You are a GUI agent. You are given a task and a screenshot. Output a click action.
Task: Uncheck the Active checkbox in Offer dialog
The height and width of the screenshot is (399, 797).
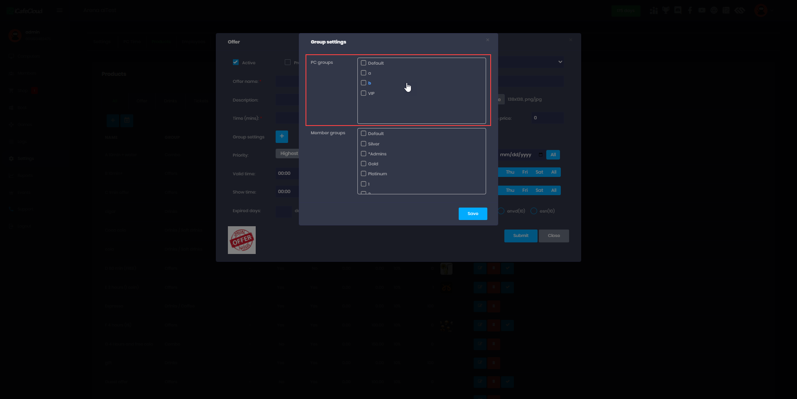coord(236,62)
